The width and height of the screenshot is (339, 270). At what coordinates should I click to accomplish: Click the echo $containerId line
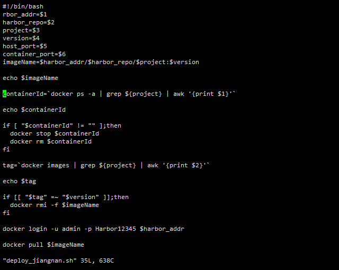34,110
